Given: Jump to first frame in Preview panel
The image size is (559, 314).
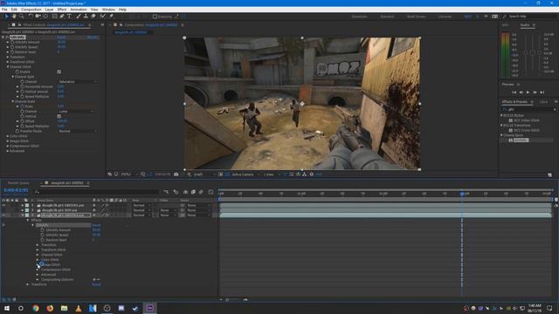Looking at the screenshot, I should click(x=514, y=92).
